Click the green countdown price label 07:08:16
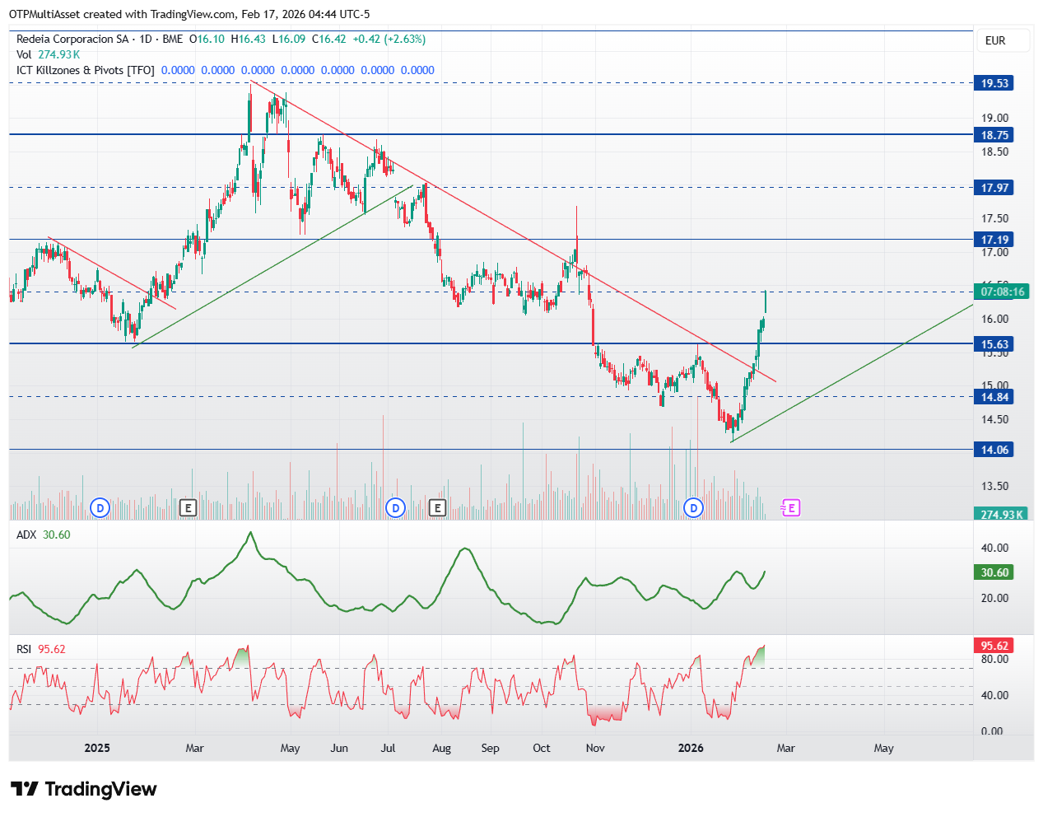The height and width of the screenshot is (817, 1043). coord(1002,292)
